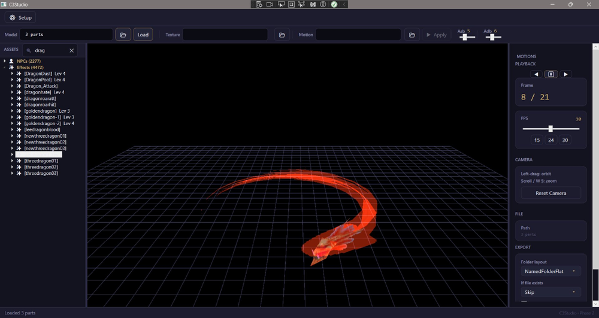
Task: Adjust the Asb blend slider
Action: (x=467, y=37)
